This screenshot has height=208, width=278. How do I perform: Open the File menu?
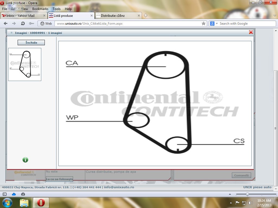tap(5, 9)
